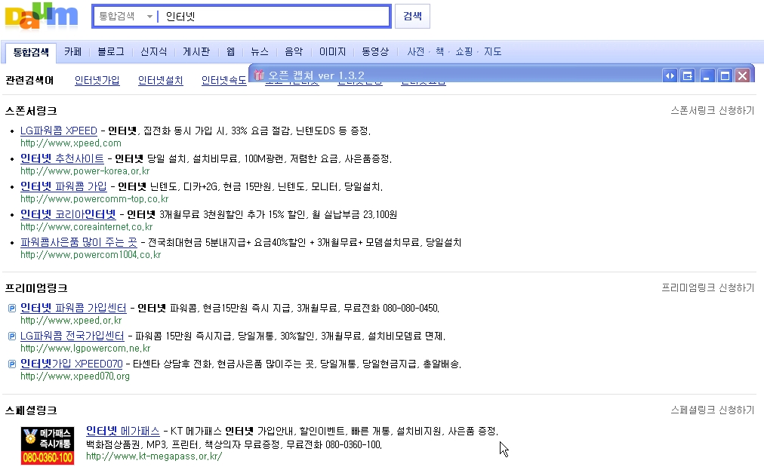Viewport: 764px width, 467px height.
Task: Click the 메가패스 즉시개통 banner thumbnail
Action: click(x=48, y=446)
